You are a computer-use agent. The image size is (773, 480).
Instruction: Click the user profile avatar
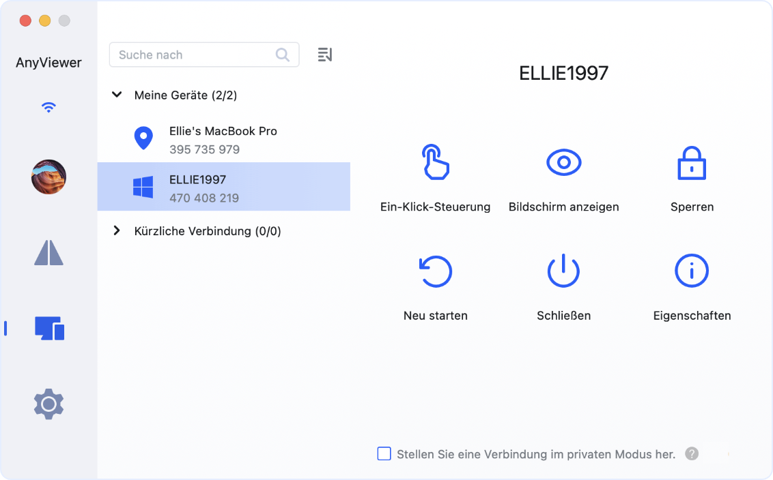pos(48,177)
